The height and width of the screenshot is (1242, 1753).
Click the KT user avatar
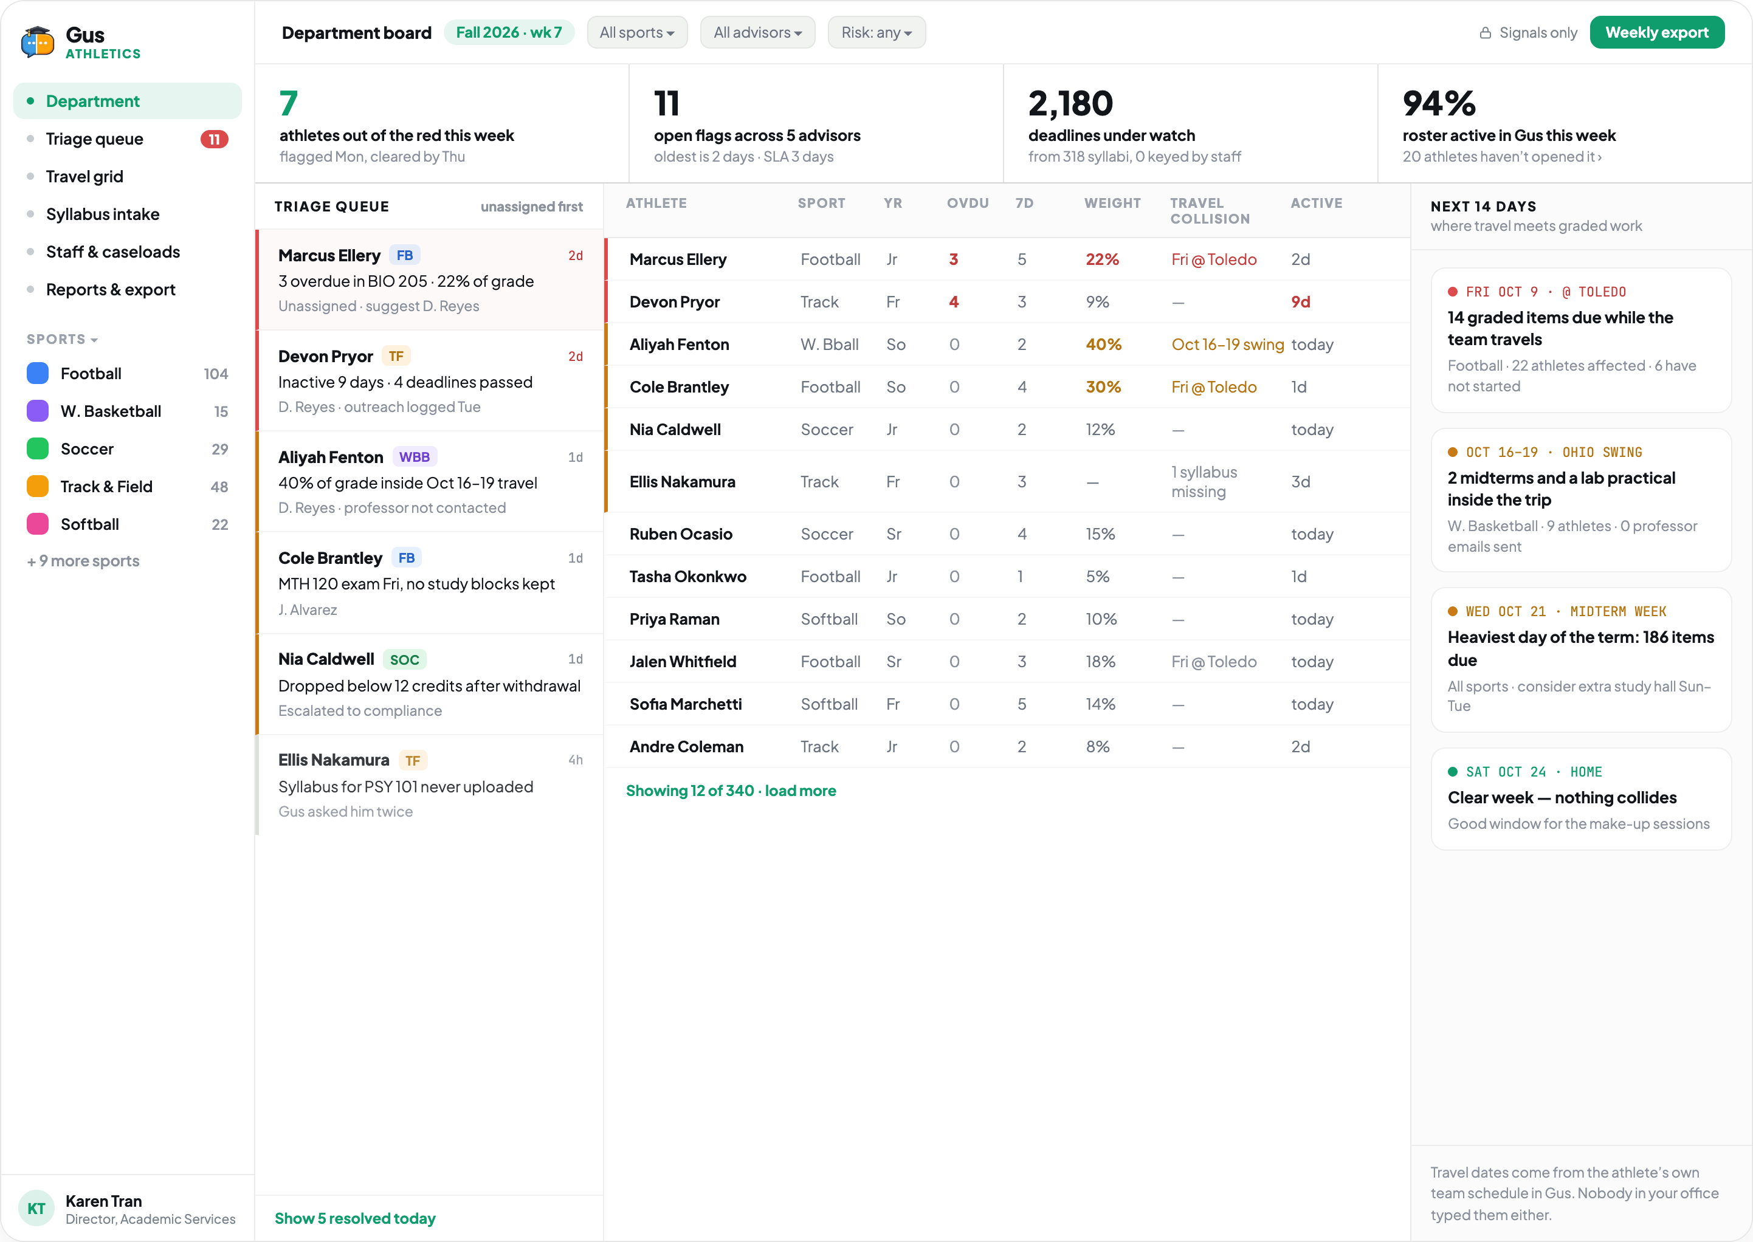click(36, 1209)
